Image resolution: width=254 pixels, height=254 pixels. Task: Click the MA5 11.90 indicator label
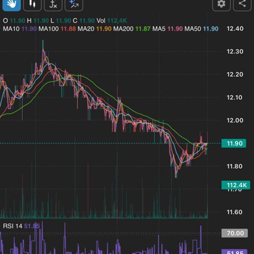click(168, 29)
